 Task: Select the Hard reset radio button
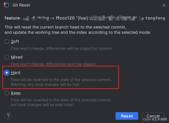(7, 73)
